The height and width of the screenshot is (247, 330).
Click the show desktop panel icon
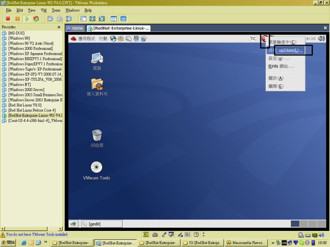tap(73, 224)
